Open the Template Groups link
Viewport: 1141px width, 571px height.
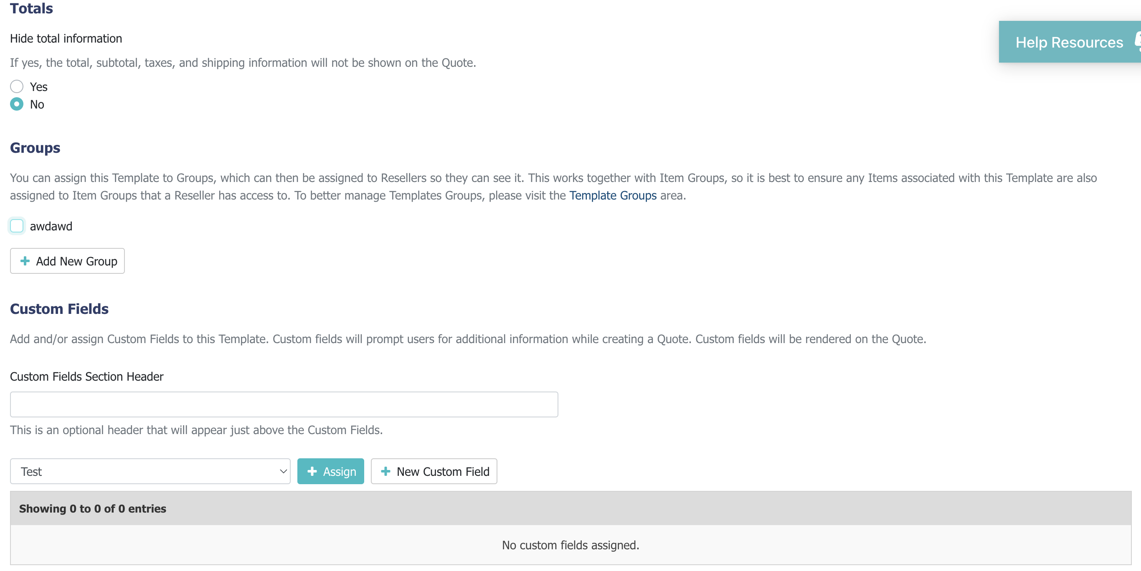[x=613, y=195]
